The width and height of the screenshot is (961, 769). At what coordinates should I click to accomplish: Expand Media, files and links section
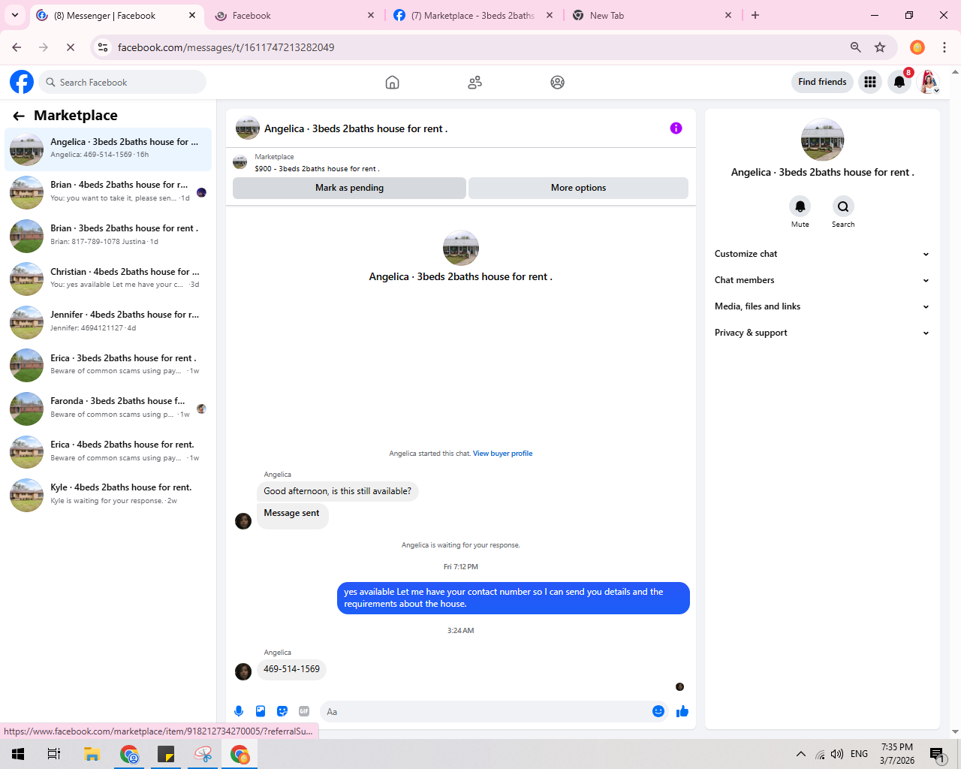[x=822, y=306]
